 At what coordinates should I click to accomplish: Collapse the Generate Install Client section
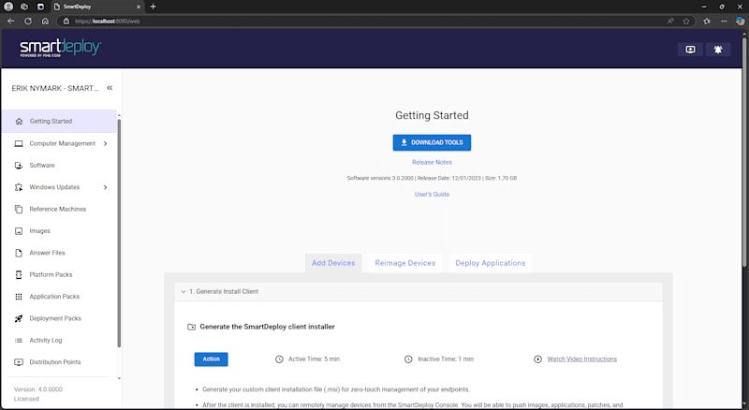coord(183,291)
